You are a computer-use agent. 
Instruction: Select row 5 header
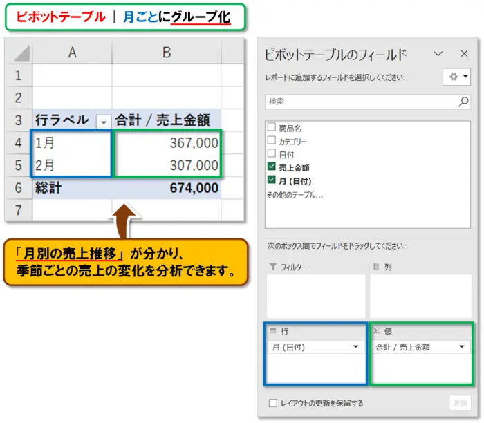pyautogui.click(x=19, y=165)
